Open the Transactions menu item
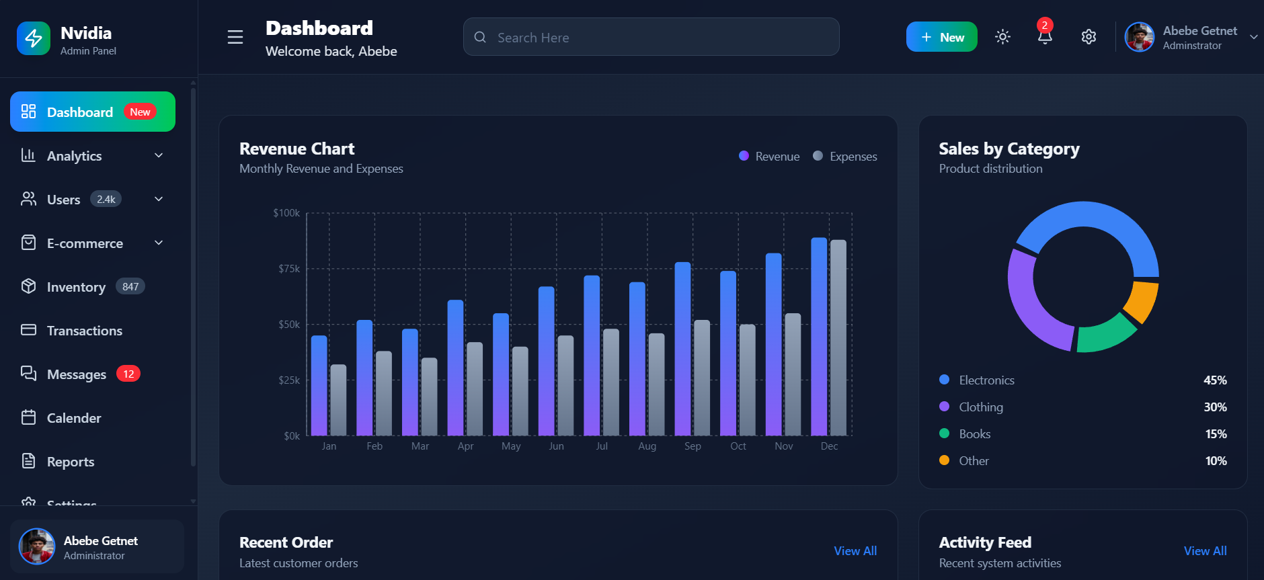This screenshot has height=580, width=1264. 93,330
